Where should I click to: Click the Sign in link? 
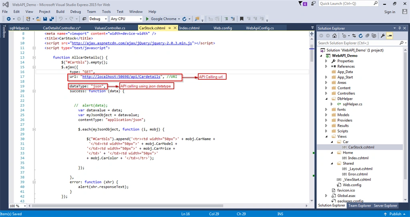click(x=390, y=12)
